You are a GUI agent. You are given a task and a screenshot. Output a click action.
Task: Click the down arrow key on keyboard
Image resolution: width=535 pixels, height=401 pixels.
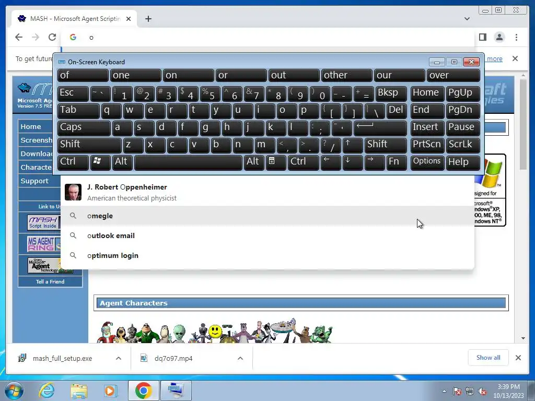[x=353, y=162]
